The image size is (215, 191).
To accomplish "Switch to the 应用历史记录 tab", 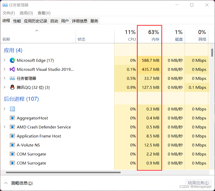I will (x=36, y=21).
